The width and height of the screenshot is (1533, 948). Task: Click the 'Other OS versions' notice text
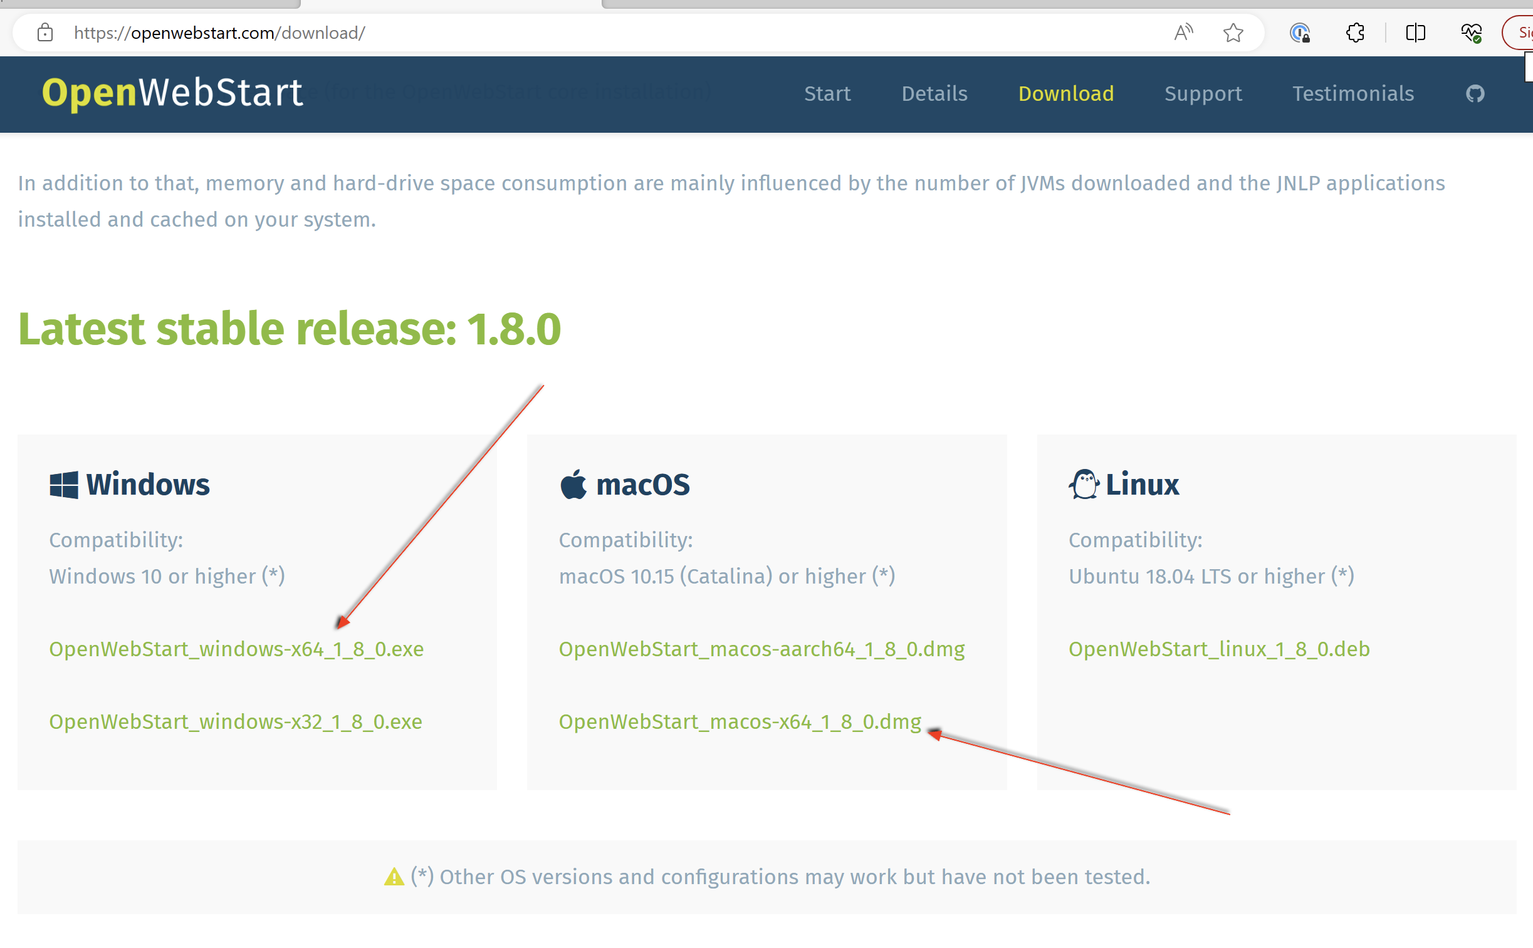780,877
